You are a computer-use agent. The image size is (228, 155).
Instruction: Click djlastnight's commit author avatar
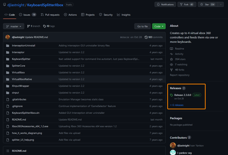[8, 37]
